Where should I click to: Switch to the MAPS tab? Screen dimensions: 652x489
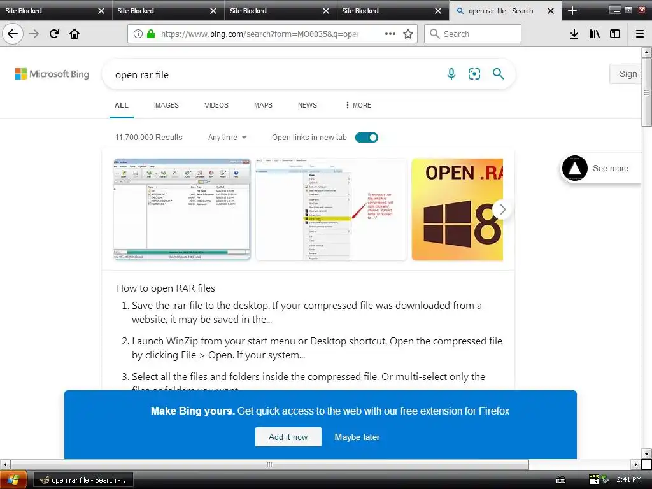point(263,105)
